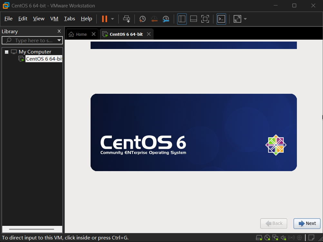Viewport: 323px width, 242px height.
Task: Click the message log note icon
Action: click(x=311, y=238)
